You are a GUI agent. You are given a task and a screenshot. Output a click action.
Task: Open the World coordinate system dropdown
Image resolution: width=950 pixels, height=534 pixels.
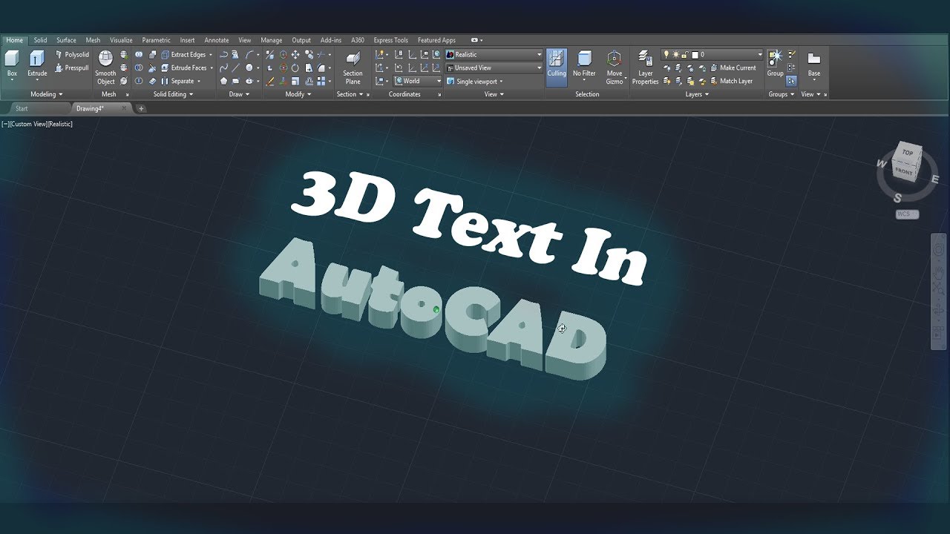pyautogui.click(x=418, y=81)
